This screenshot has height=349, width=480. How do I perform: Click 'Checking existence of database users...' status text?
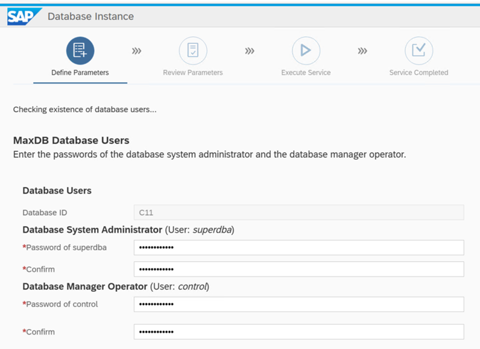point(85,110)
